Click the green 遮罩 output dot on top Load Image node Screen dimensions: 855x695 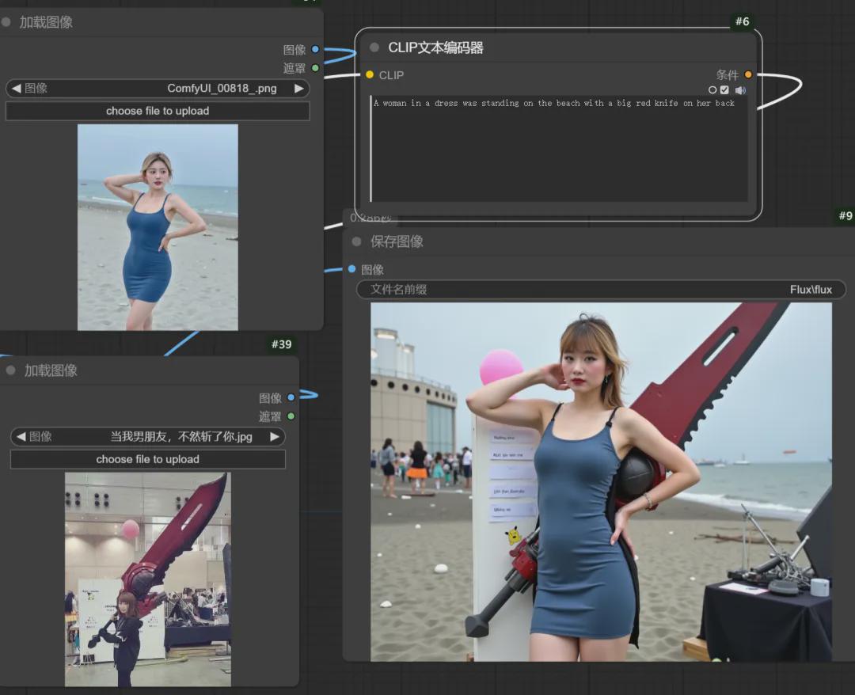tap(315, 68)
